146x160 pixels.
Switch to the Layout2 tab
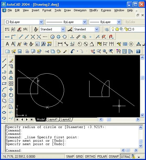click(66, 119)
